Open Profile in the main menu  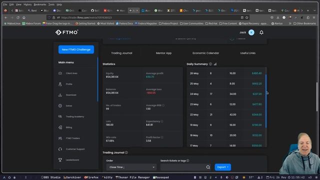coord(69,84)
